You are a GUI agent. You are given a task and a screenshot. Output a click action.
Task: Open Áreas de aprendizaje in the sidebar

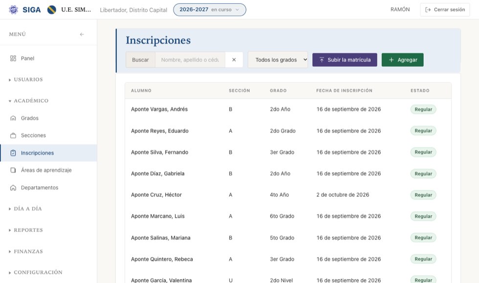pyautogui.click(x=48, y=170)
